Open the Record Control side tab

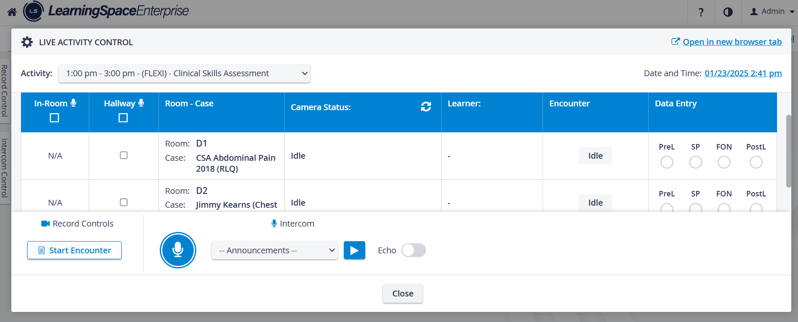point(5,90)
